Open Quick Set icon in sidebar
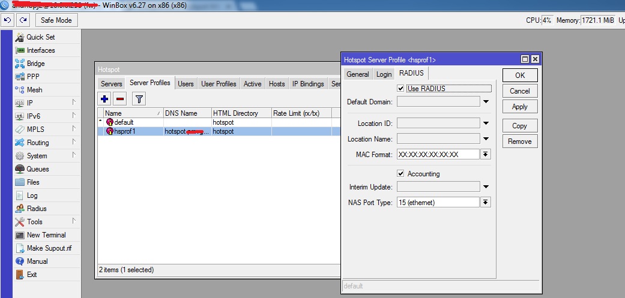Viewport: 625px width, 298px height. (20, 37)
